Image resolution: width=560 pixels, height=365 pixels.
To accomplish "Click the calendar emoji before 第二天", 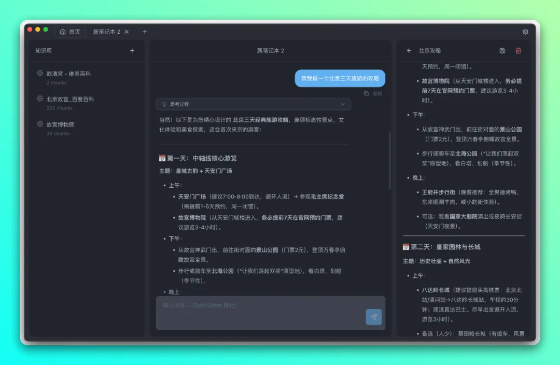I will [405, 247].
